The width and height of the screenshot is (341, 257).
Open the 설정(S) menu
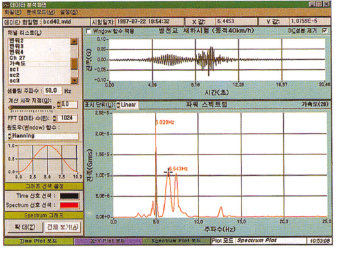tap(69, 12)
